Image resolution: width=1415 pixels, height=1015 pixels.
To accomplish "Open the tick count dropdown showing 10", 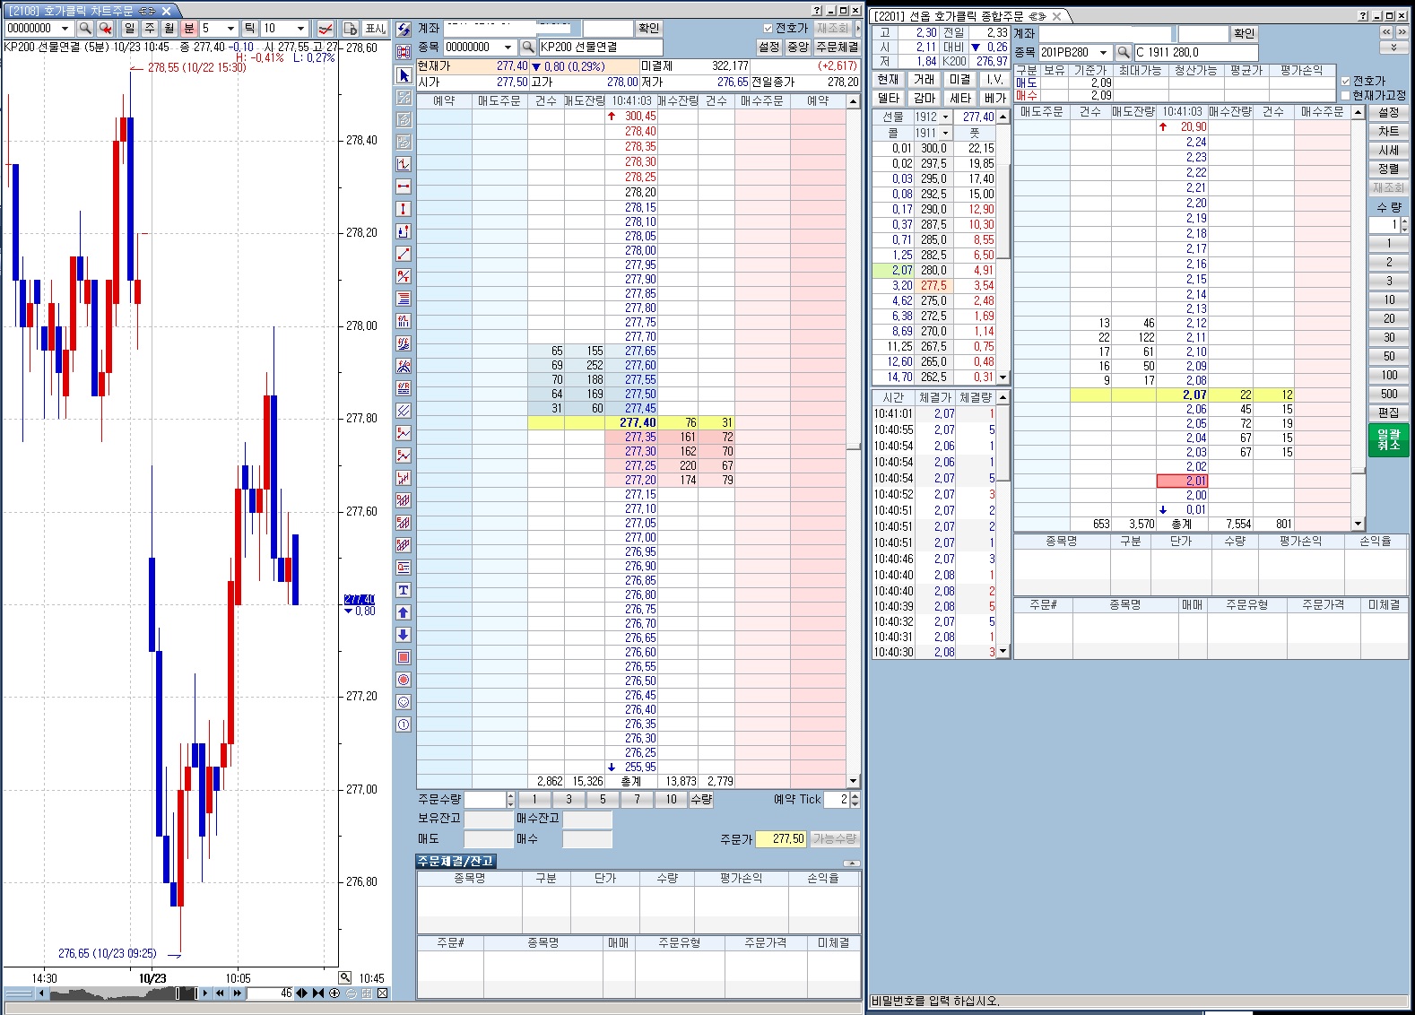I will pyautogui.click(x=299, y=29).
